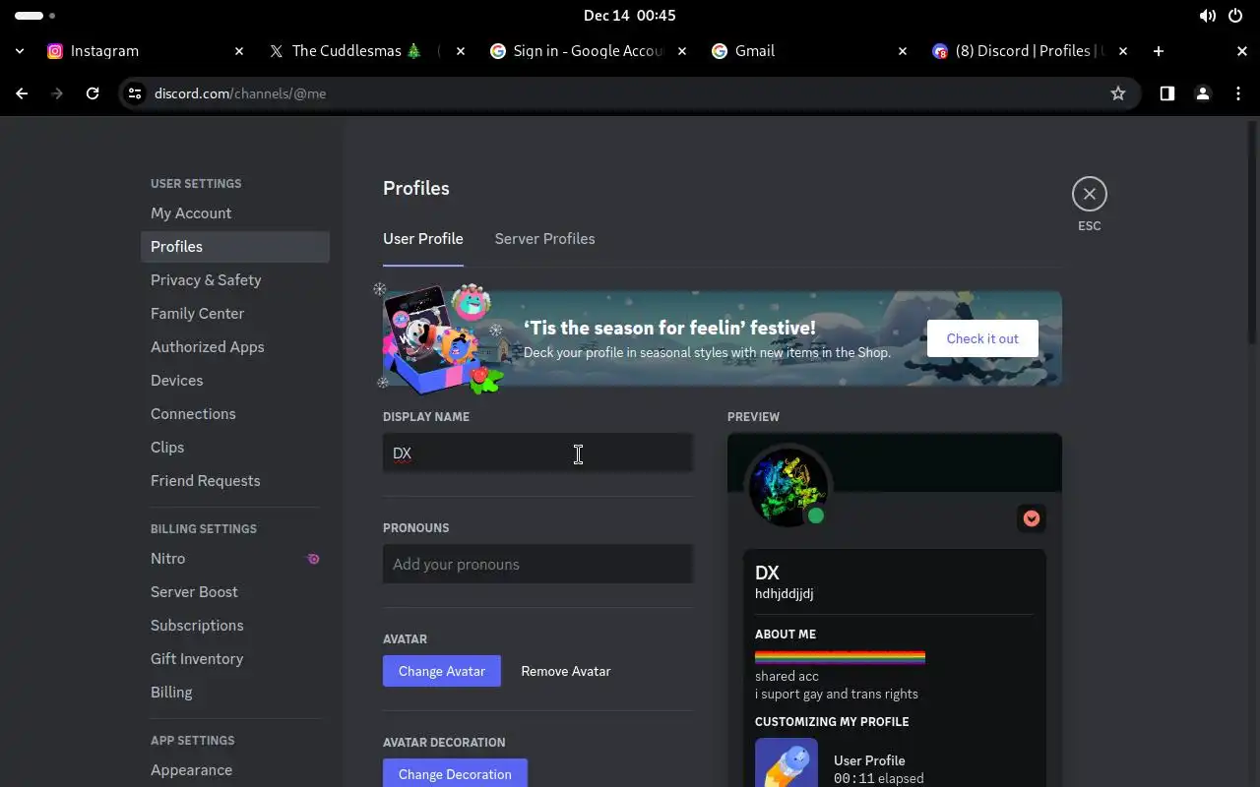Open Subscriptions settings
Screen dimensions: 1260x787
click(234, 626)
